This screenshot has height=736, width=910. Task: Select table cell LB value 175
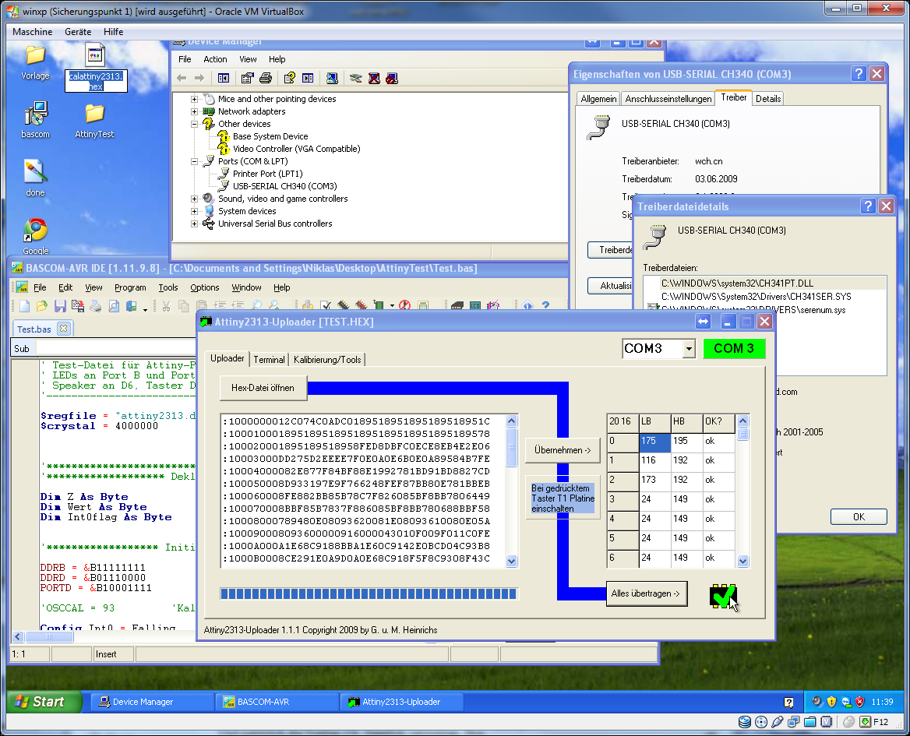click(x=654, y=442)
